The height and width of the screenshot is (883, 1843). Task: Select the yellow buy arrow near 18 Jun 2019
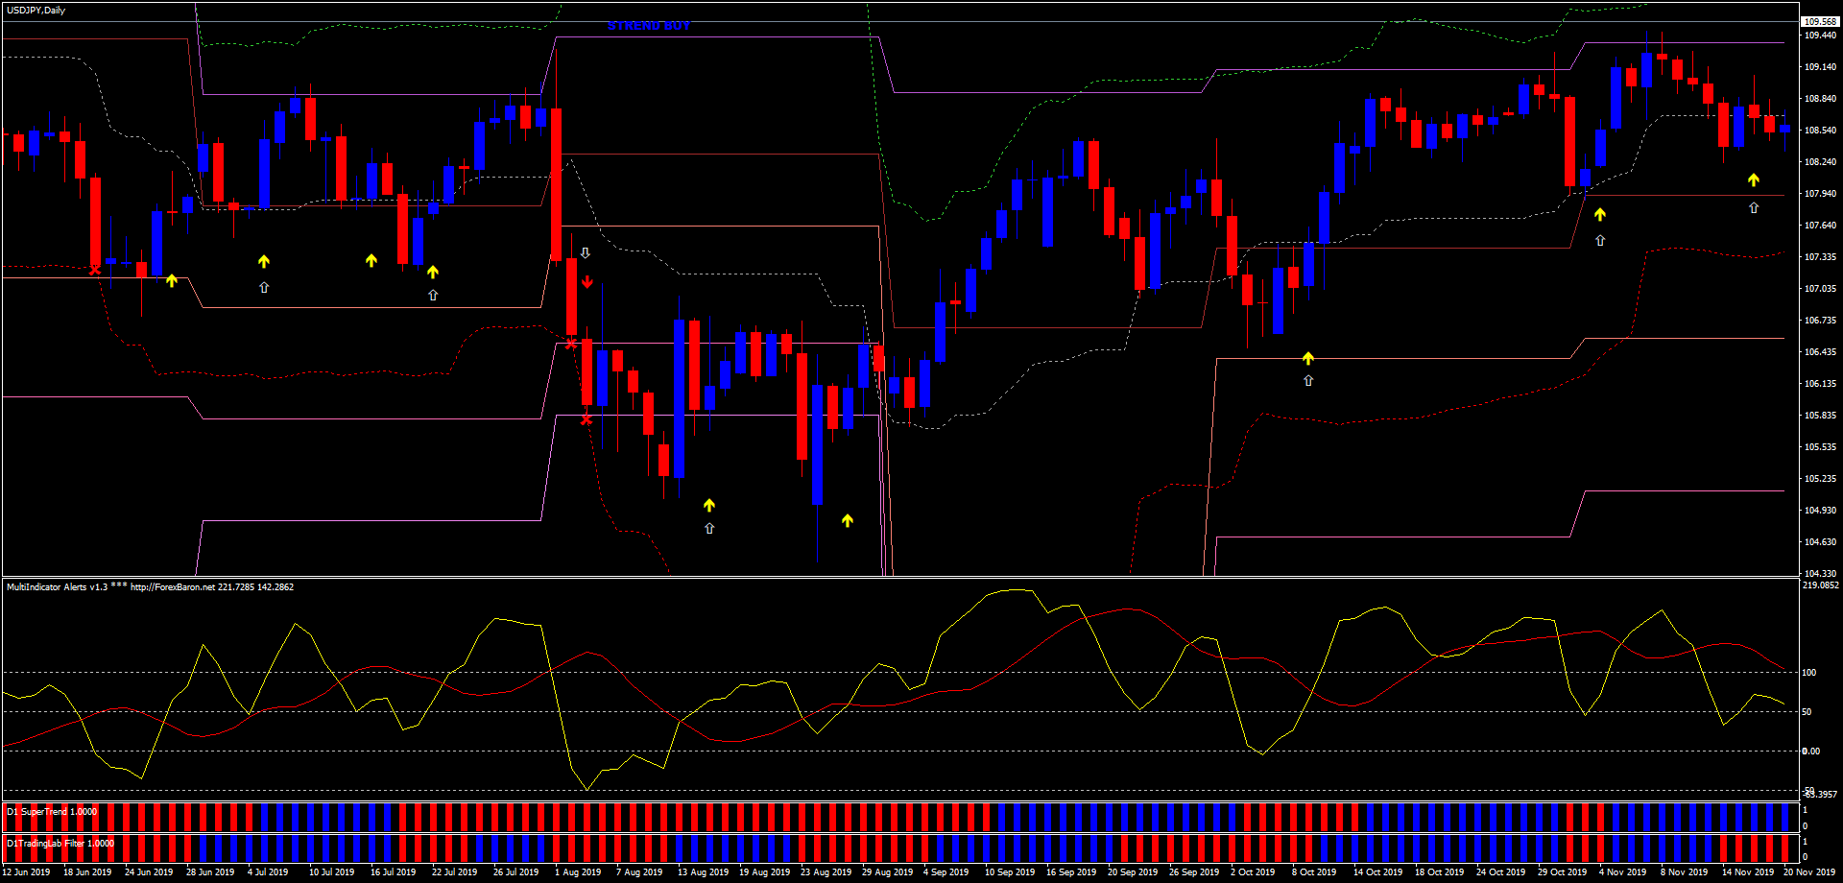click(171, 279)
